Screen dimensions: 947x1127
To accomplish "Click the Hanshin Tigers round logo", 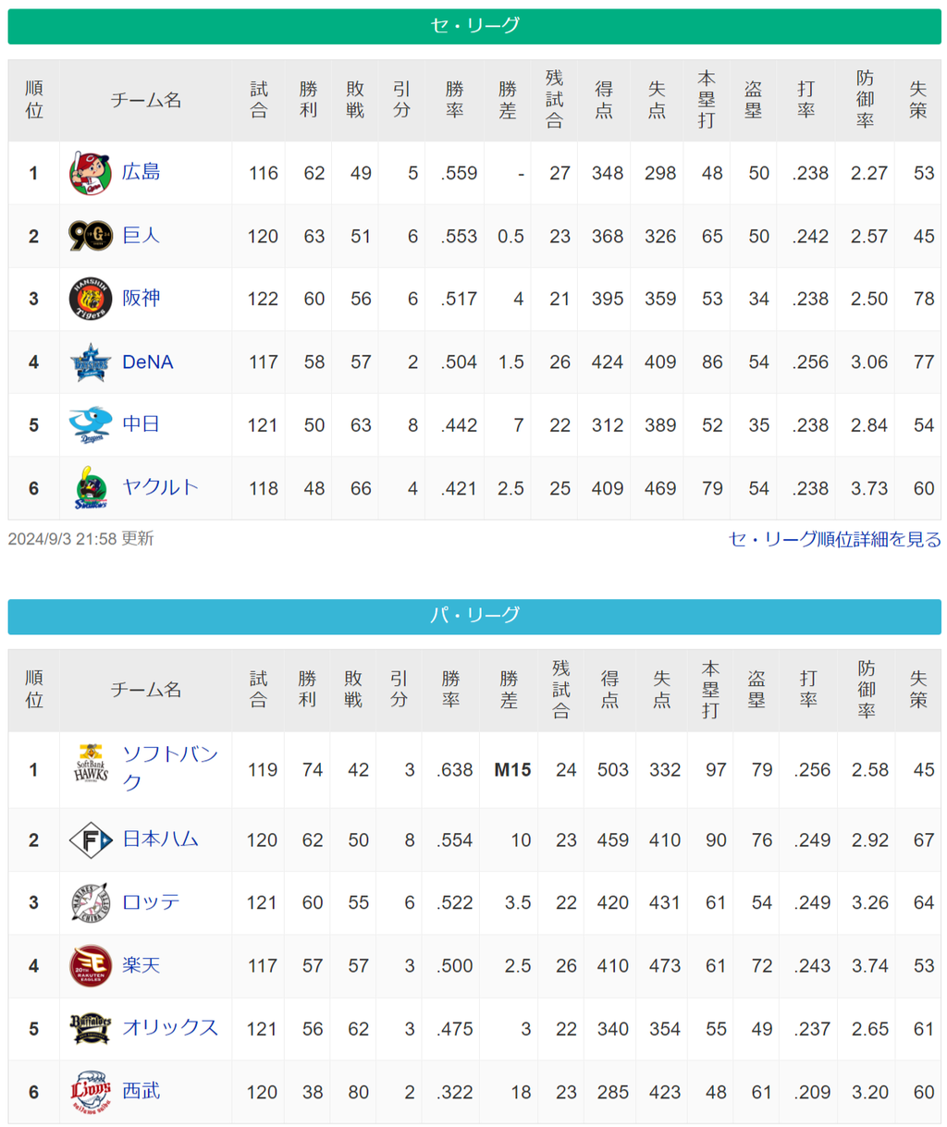I will 90,299.
